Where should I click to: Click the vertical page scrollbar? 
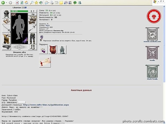tap(164, 45)
